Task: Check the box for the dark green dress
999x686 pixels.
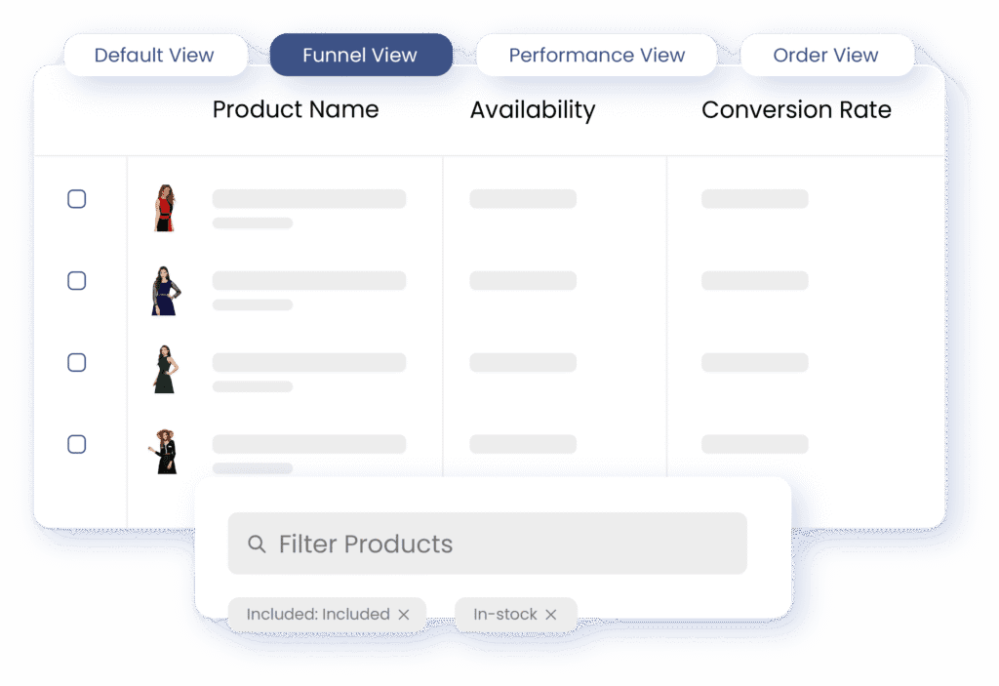Action: [x=76, y=363]
